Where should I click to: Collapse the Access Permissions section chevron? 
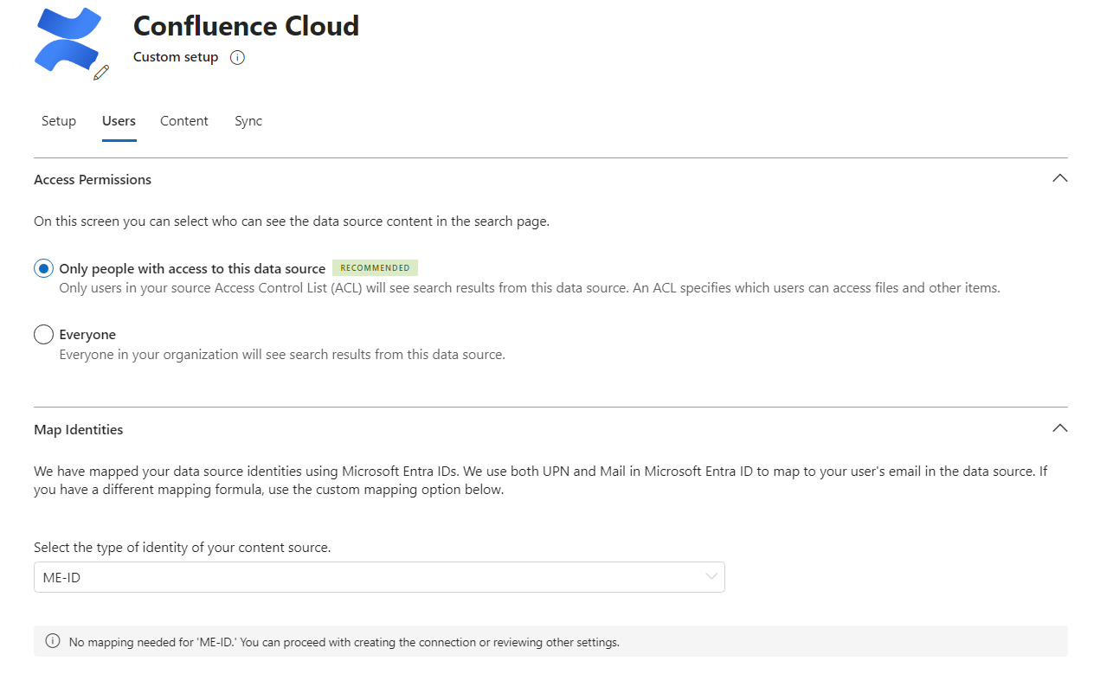coord(1059,178)
